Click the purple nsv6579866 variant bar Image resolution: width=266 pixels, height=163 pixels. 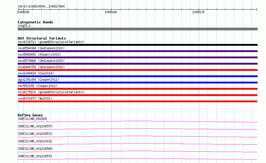(x=137, y=64)
